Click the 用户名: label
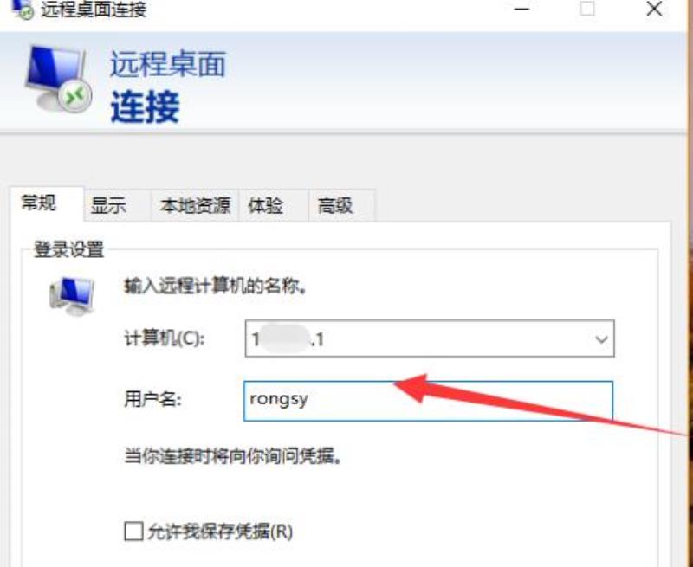Viewport: 693px width, 567px height. pos(153,400)
